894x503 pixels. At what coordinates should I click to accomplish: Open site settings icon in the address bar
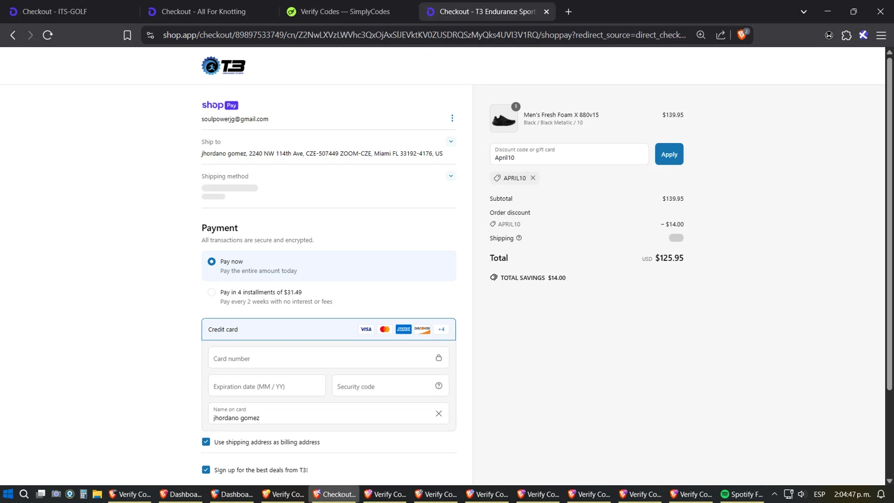coord(150,35)
